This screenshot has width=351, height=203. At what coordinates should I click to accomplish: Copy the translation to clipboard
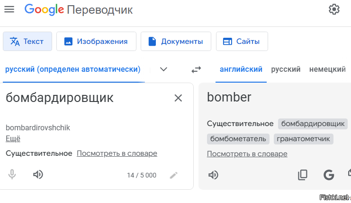click(x=303, y=175)
